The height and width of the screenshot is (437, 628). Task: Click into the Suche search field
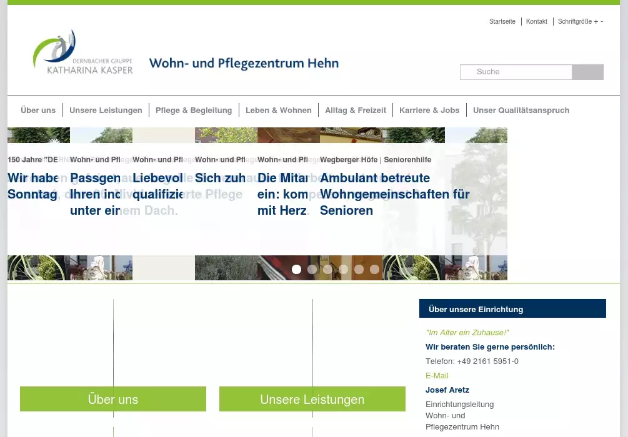[x=516, y=72]
